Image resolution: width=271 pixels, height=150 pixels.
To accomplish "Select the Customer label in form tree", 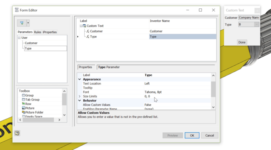I will pyautogui.click(x=96, y=31).
